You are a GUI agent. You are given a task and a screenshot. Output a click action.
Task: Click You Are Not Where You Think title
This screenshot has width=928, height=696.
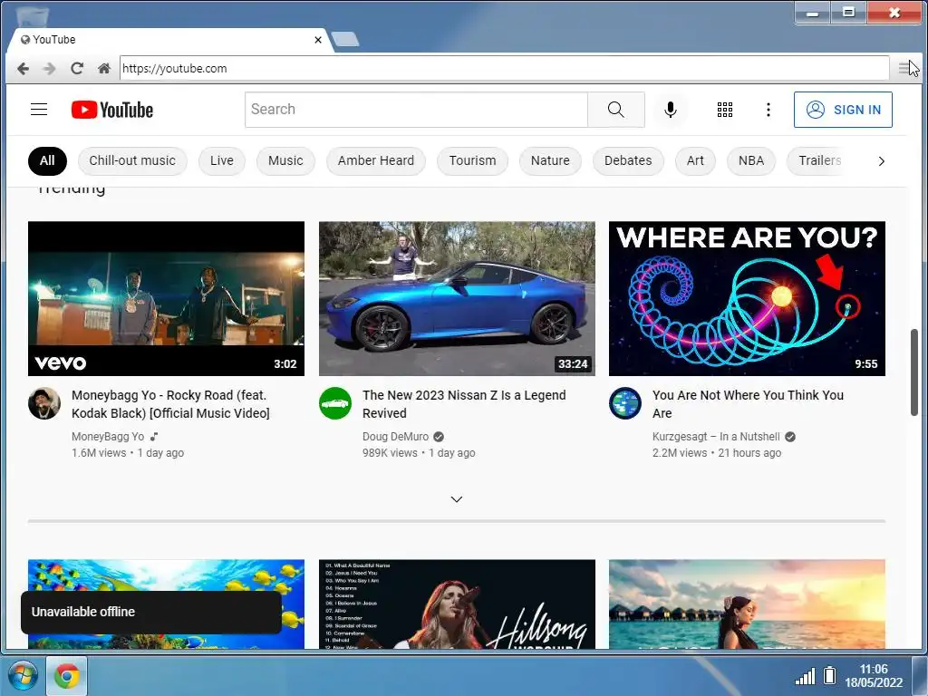748,404
